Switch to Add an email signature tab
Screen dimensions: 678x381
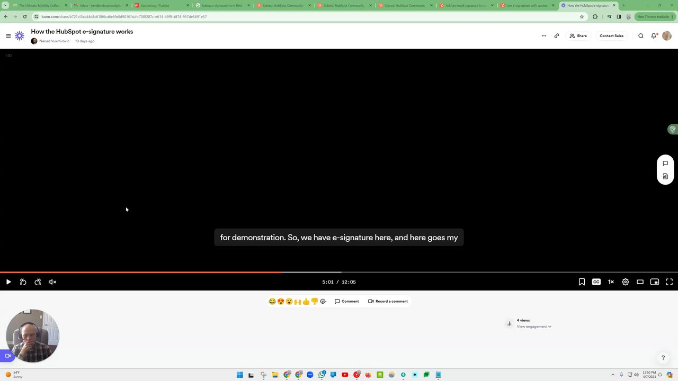tap(465, 5)
